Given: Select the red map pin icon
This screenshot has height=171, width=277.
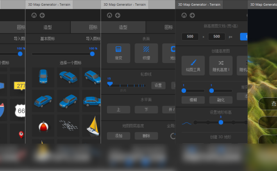Looking at the screenshot, I should pyautogui.click(x=21, y=134).
